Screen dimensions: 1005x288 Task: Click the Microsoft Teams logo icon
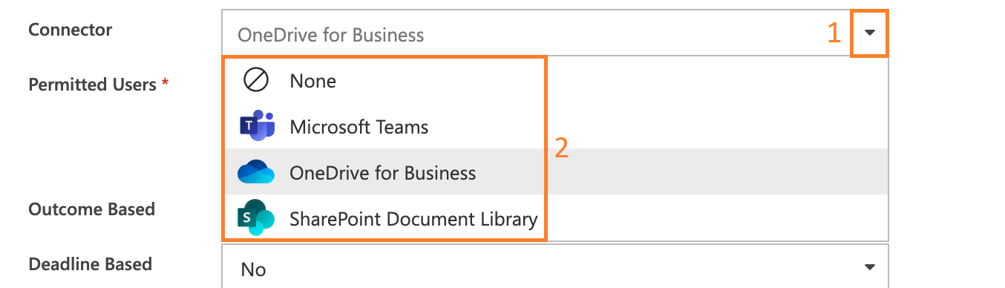(257, 127)
